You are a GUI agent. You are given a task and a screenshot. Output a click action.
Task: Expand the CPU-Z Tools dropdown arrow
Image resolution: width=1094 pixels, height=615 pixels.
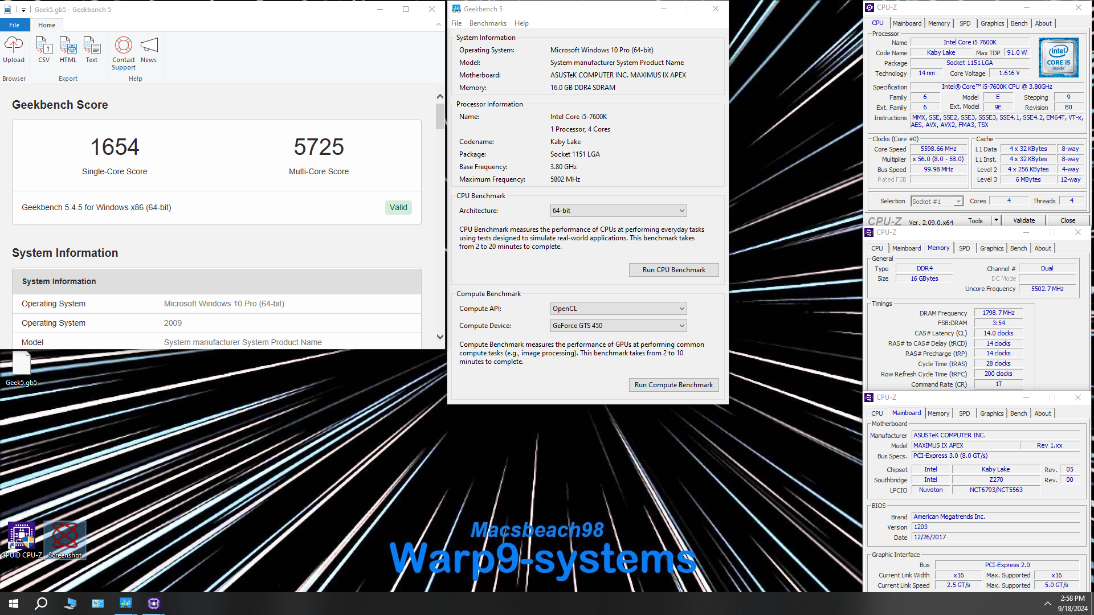pos(996,220)
